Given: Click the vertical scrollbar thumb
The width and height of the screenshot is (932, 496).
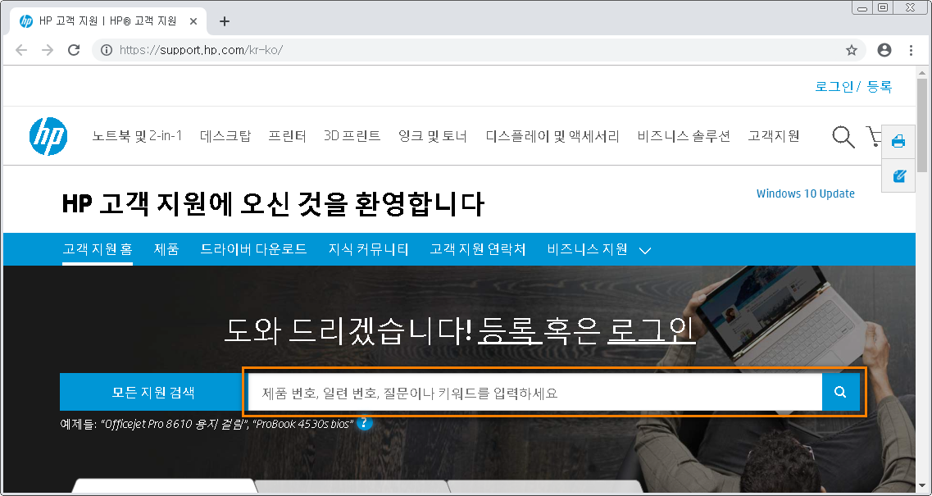Looking at the screenshot, I should [922, 125].
